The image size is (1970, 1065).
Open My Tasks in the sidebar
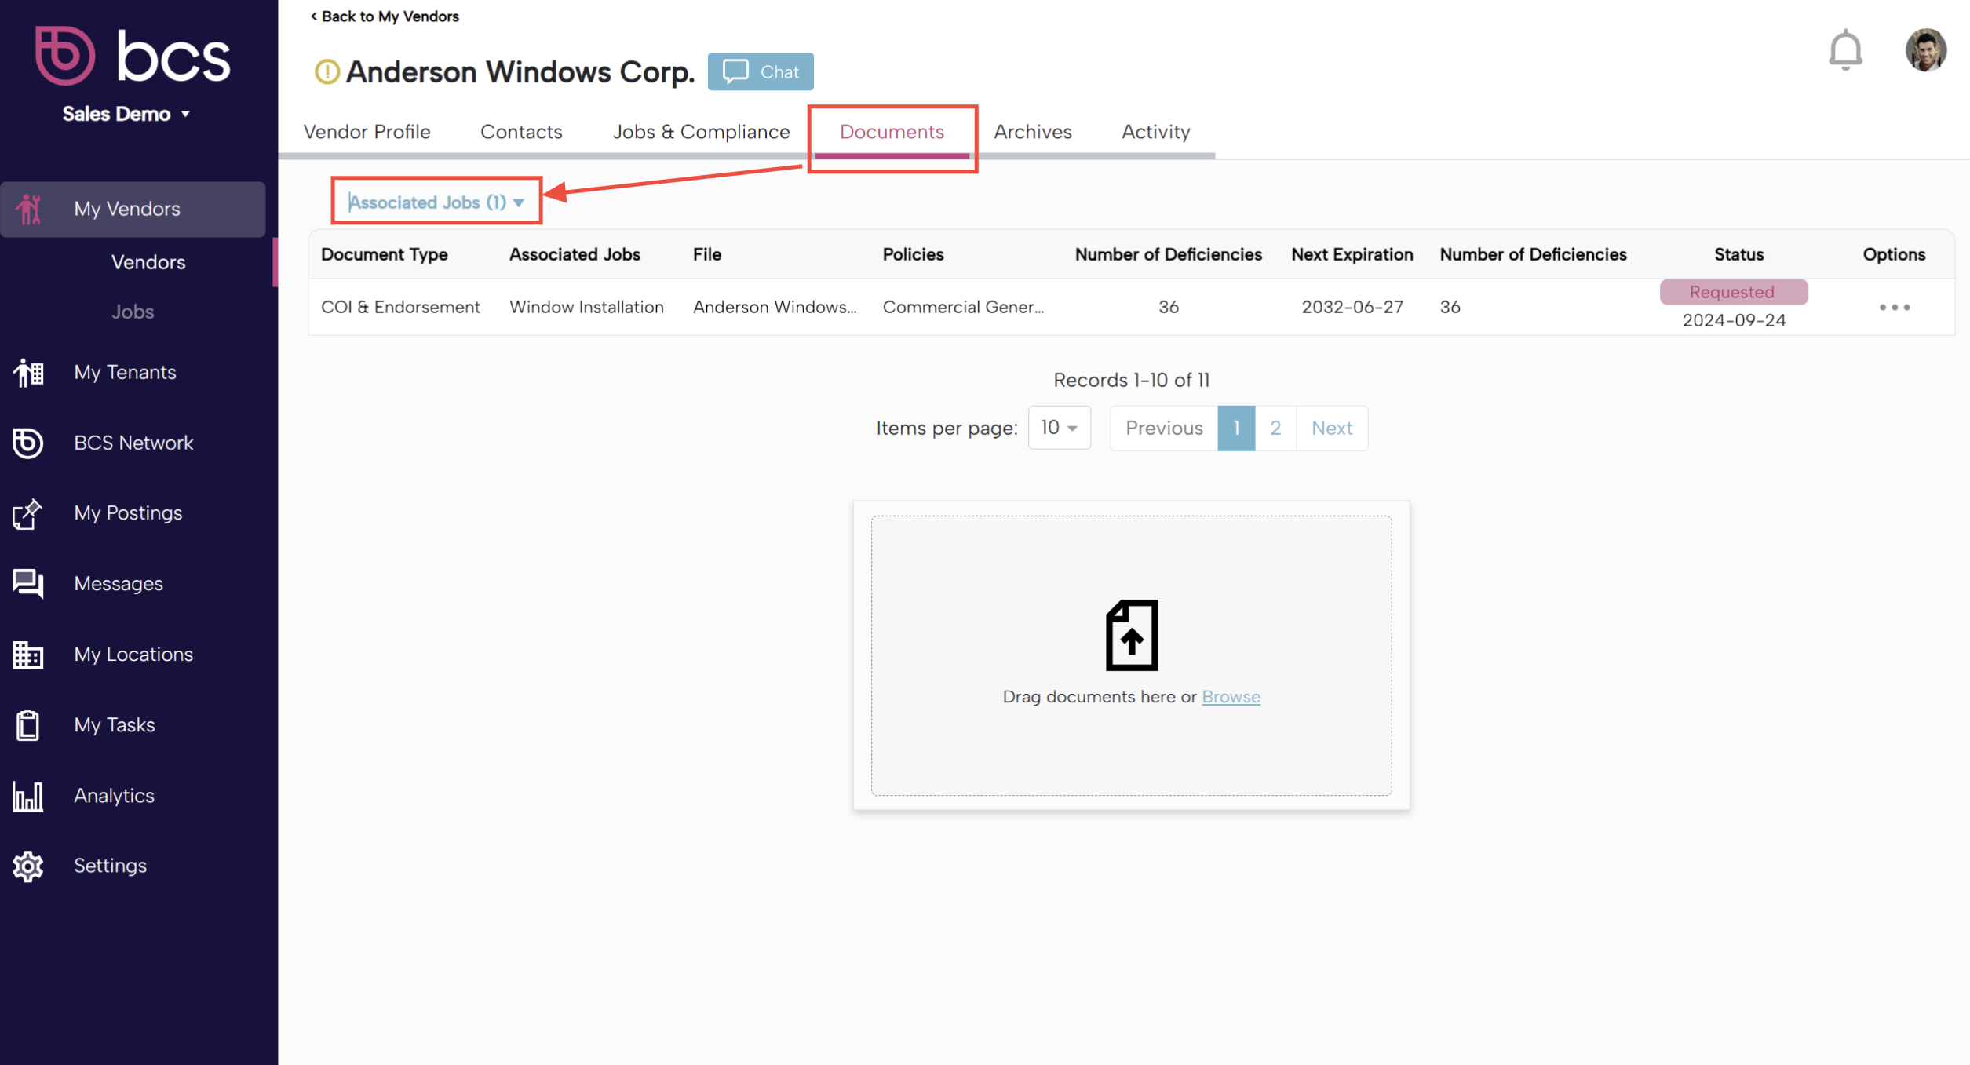[115, 725]
